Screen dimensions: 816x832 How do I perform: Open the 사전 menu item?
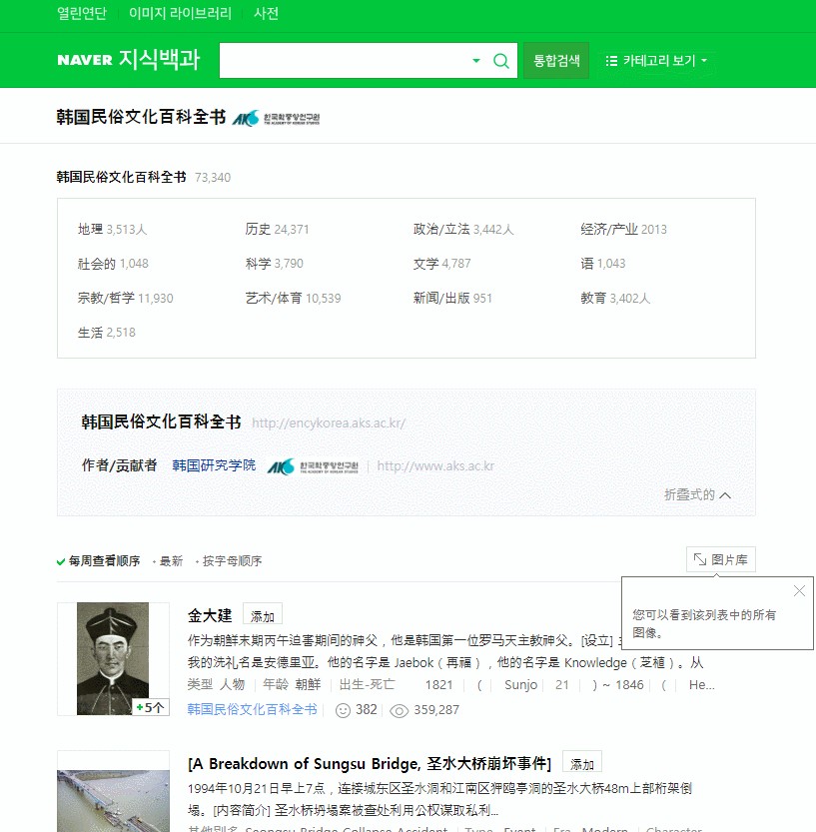click(266, 14)
